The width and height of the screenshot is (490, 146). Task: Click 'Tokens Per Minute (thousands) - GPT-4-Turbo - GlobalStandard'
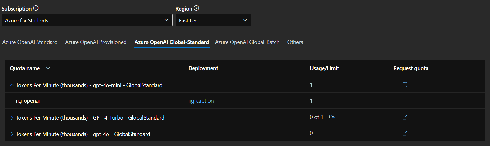pos(90,118)
